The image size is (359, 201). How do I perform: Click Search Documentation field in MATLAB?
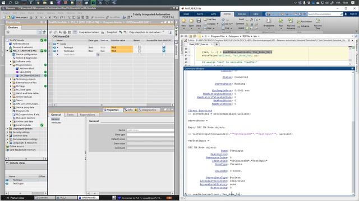pos(324,14)
